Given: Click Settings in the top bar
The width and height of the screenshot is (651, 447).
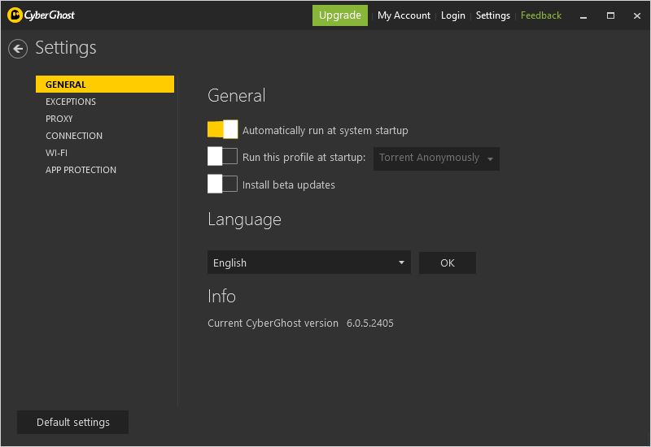Looking at the screenshot, I should point(493,15).
